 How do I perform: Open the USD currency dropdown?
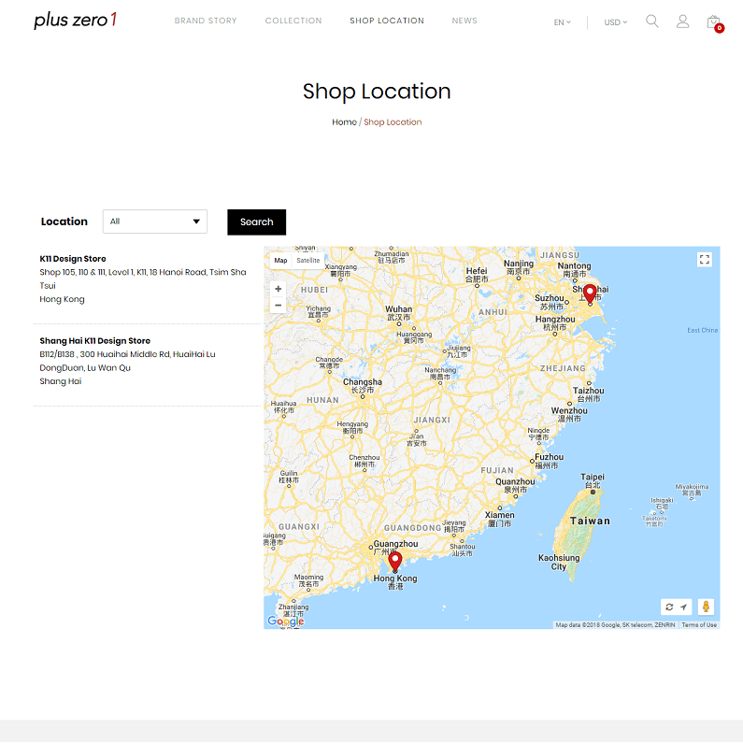615,22
